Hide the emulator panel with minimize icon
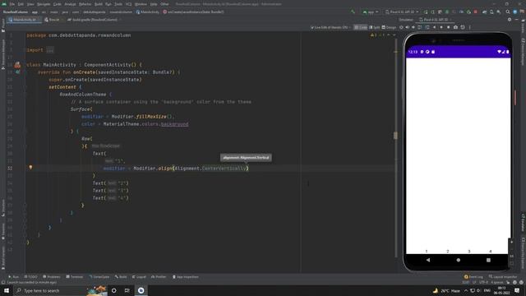526x296 pixels. tap(517, 20)
